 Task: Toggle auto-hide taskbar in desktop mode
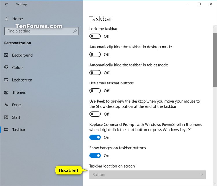95,55
